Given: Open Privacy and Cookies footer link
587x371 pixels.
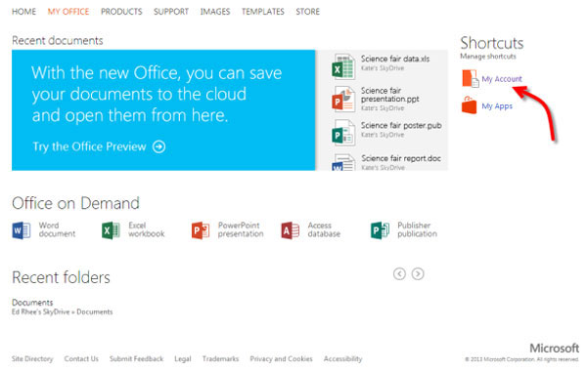Looking at the screenshot, I should pos(281,358).
